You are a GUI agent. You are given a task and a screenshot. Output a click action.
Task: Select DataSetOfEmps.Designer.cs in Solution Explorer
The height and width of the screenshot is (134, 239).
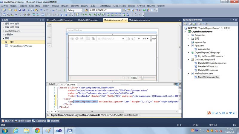coord(212,63)
